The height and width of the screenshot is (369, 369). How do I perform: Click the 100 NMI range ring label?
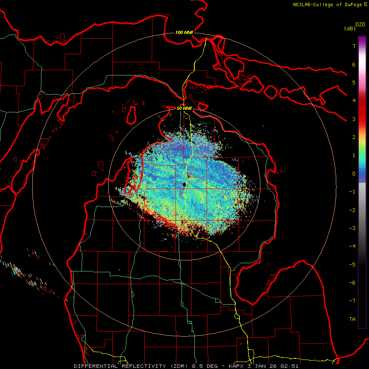[x=184, y=32]
